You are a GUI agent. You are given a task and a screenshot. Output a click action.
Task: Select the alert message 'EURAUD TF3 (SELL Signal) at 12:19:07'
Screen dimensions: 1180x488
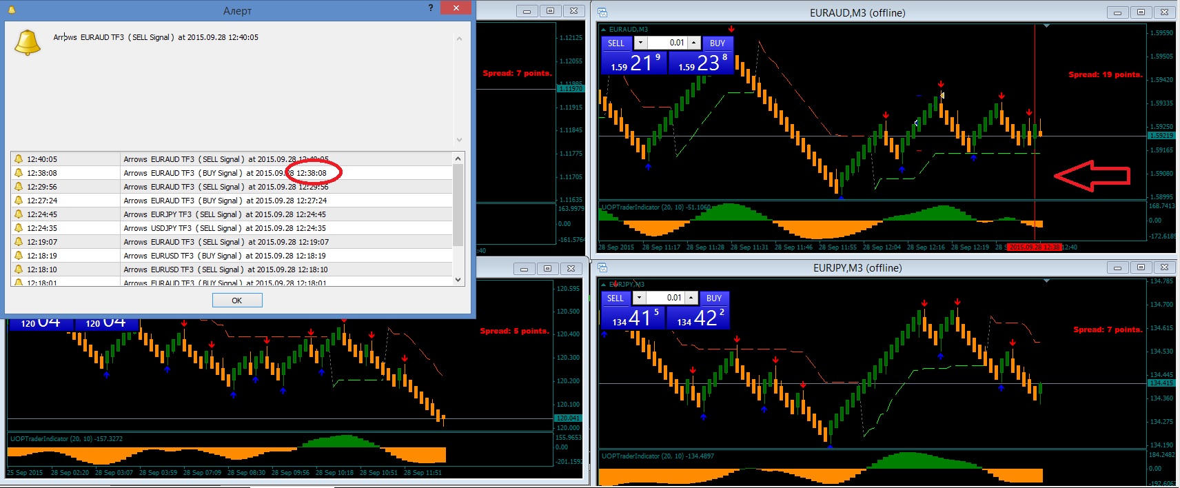[x=226, y=242]
